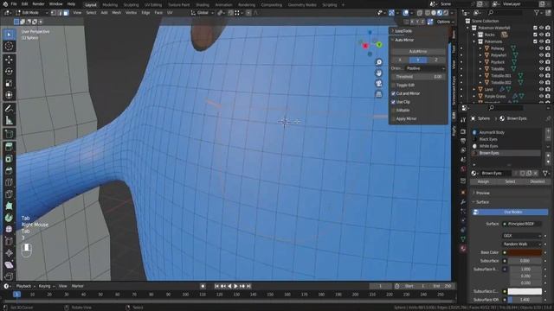This screenshot has width=554, height=311.
Task: Enable the Apply Mirror checkbox
Action: [393, 119]
